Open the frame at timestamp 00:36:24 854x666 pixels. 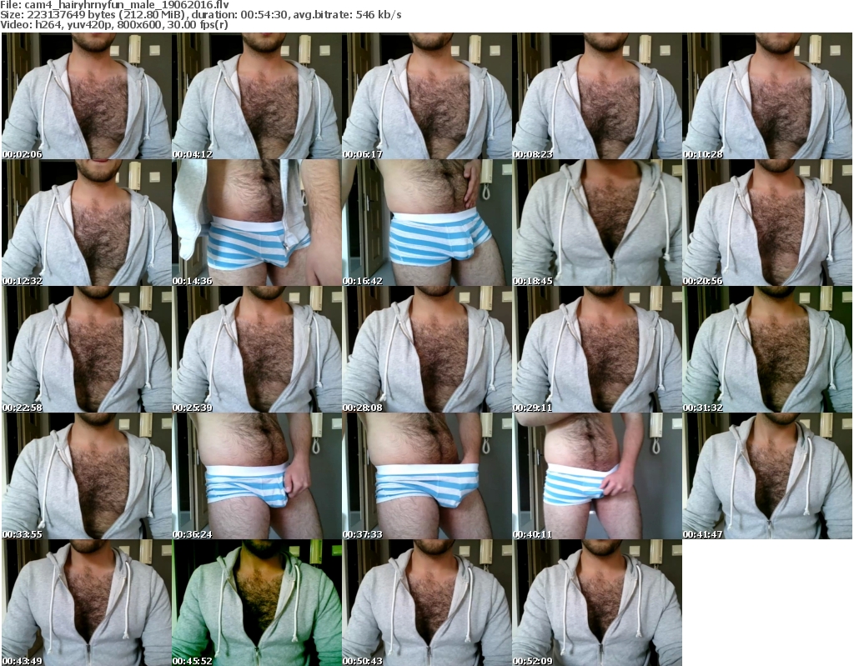click(x=257, y=476)
